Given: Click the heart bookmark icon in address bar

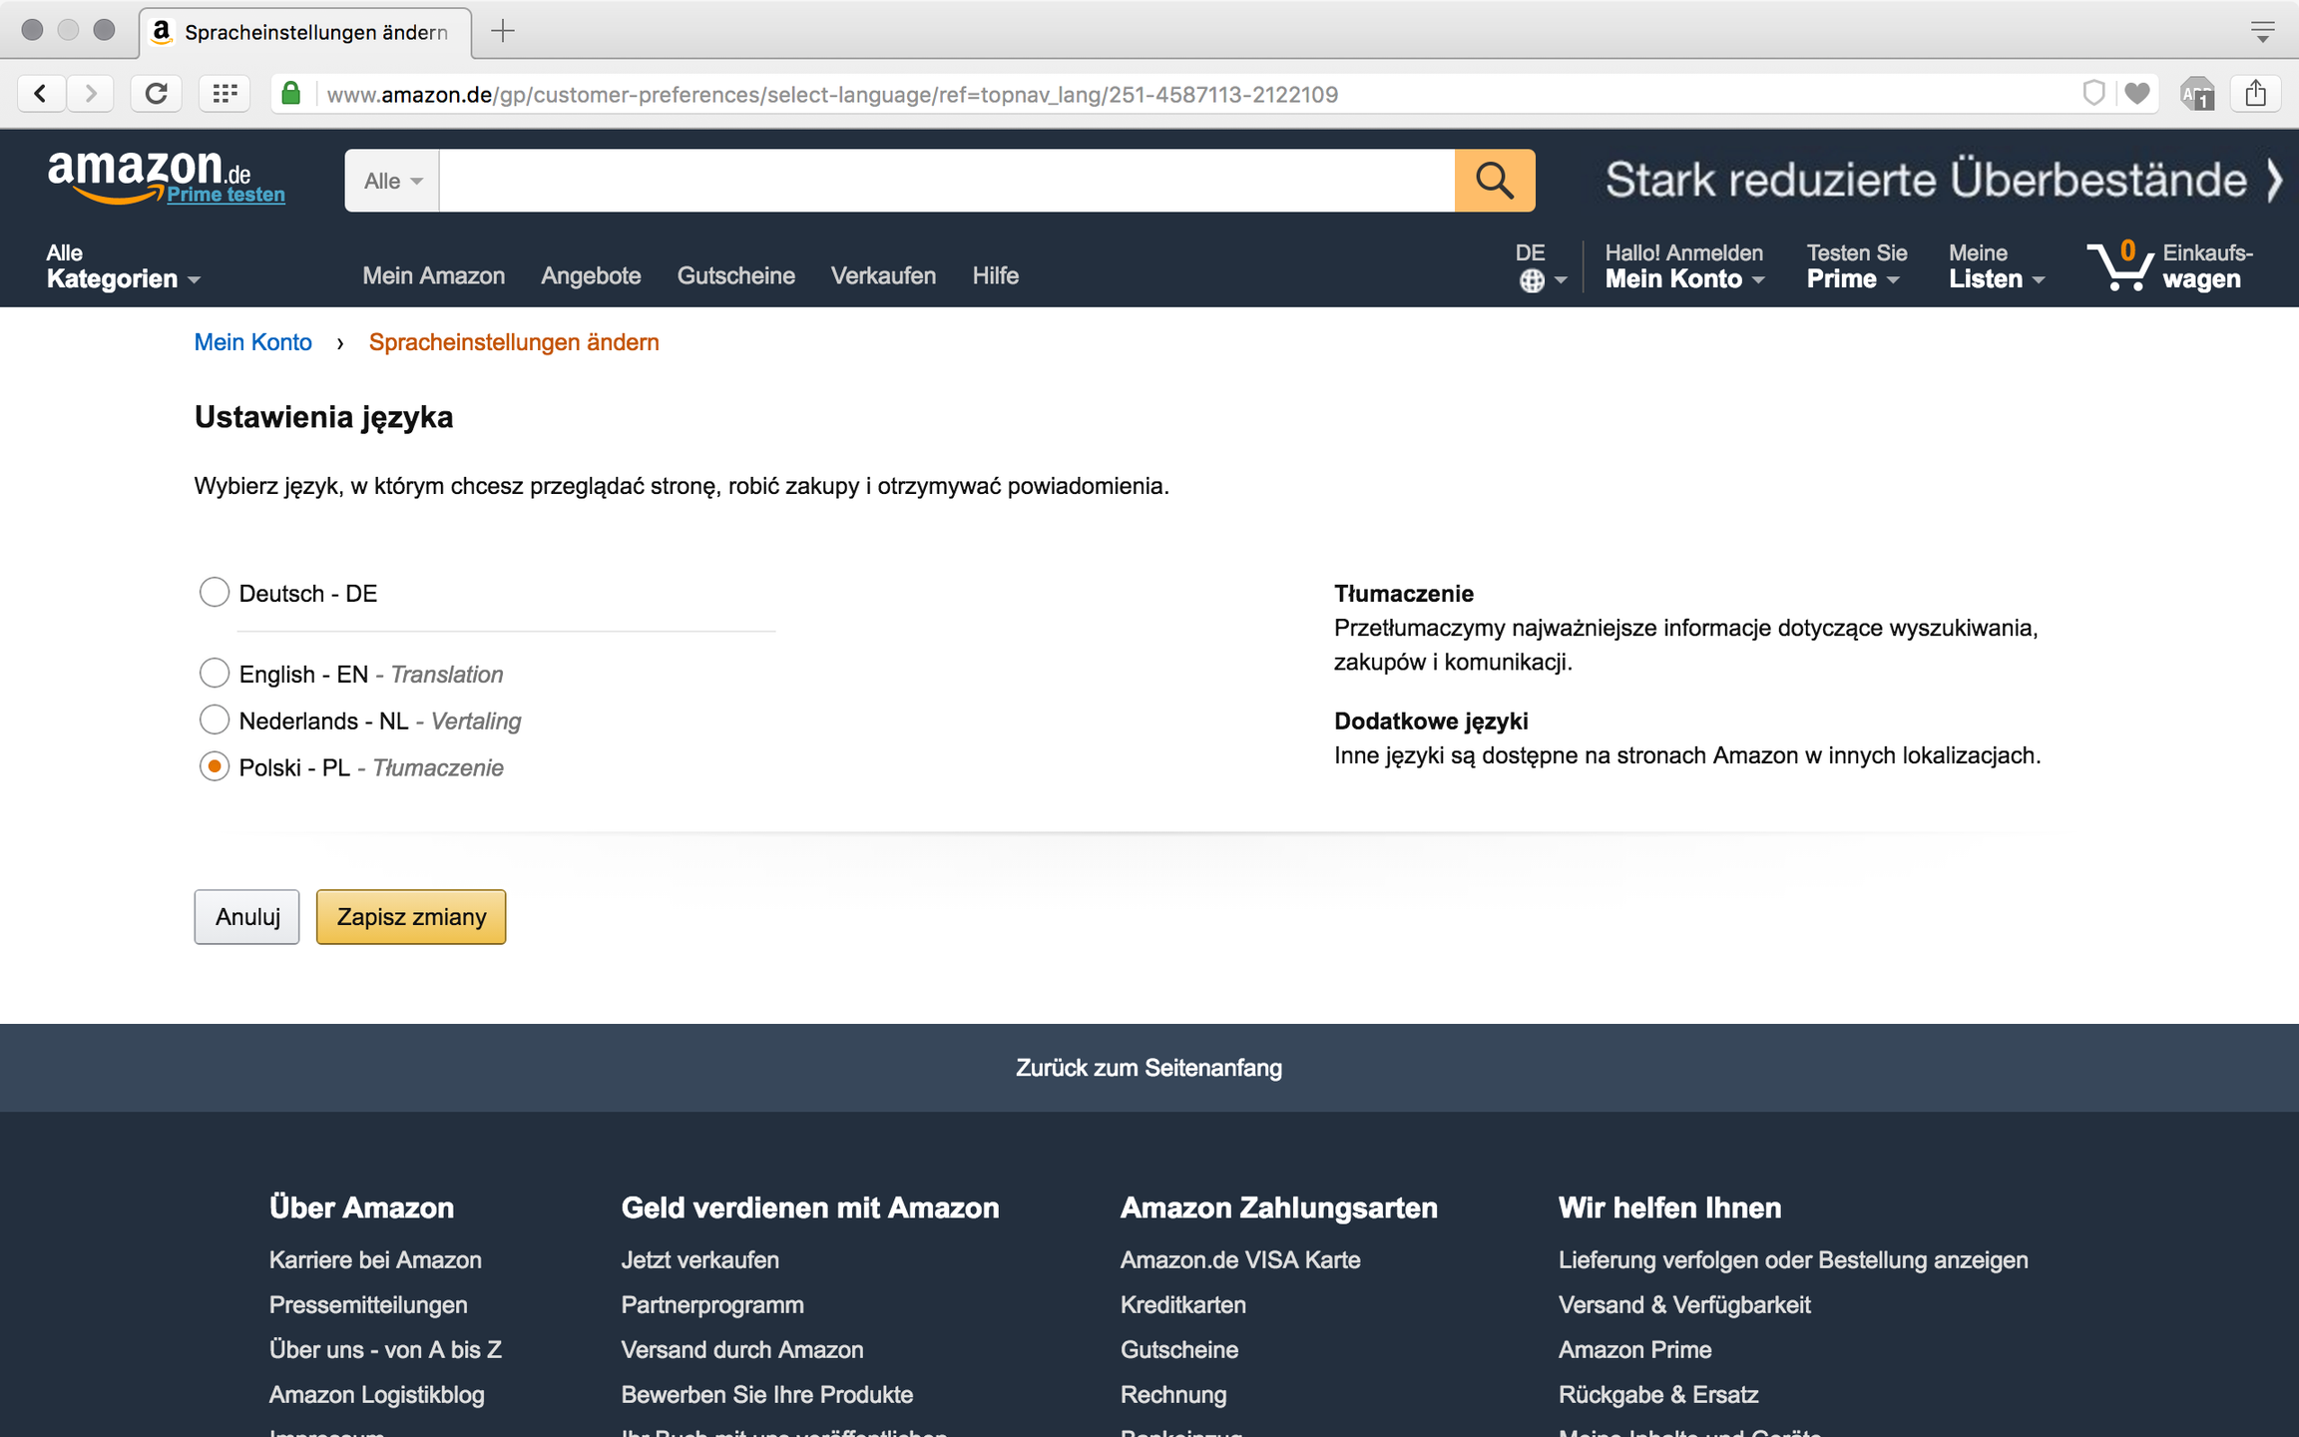Looking at the screenshot, I should 2136,94.
